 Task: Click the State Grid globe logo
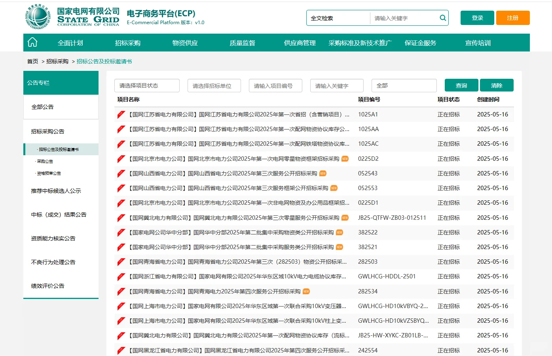point(38,18)
